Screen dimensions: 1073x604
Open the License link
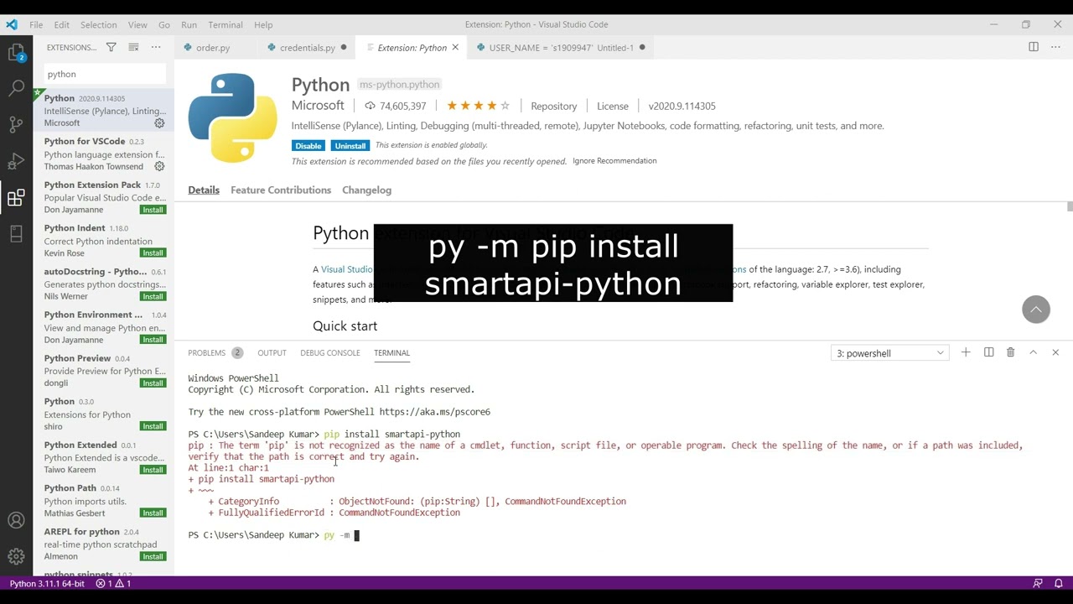tap(613, 107)
